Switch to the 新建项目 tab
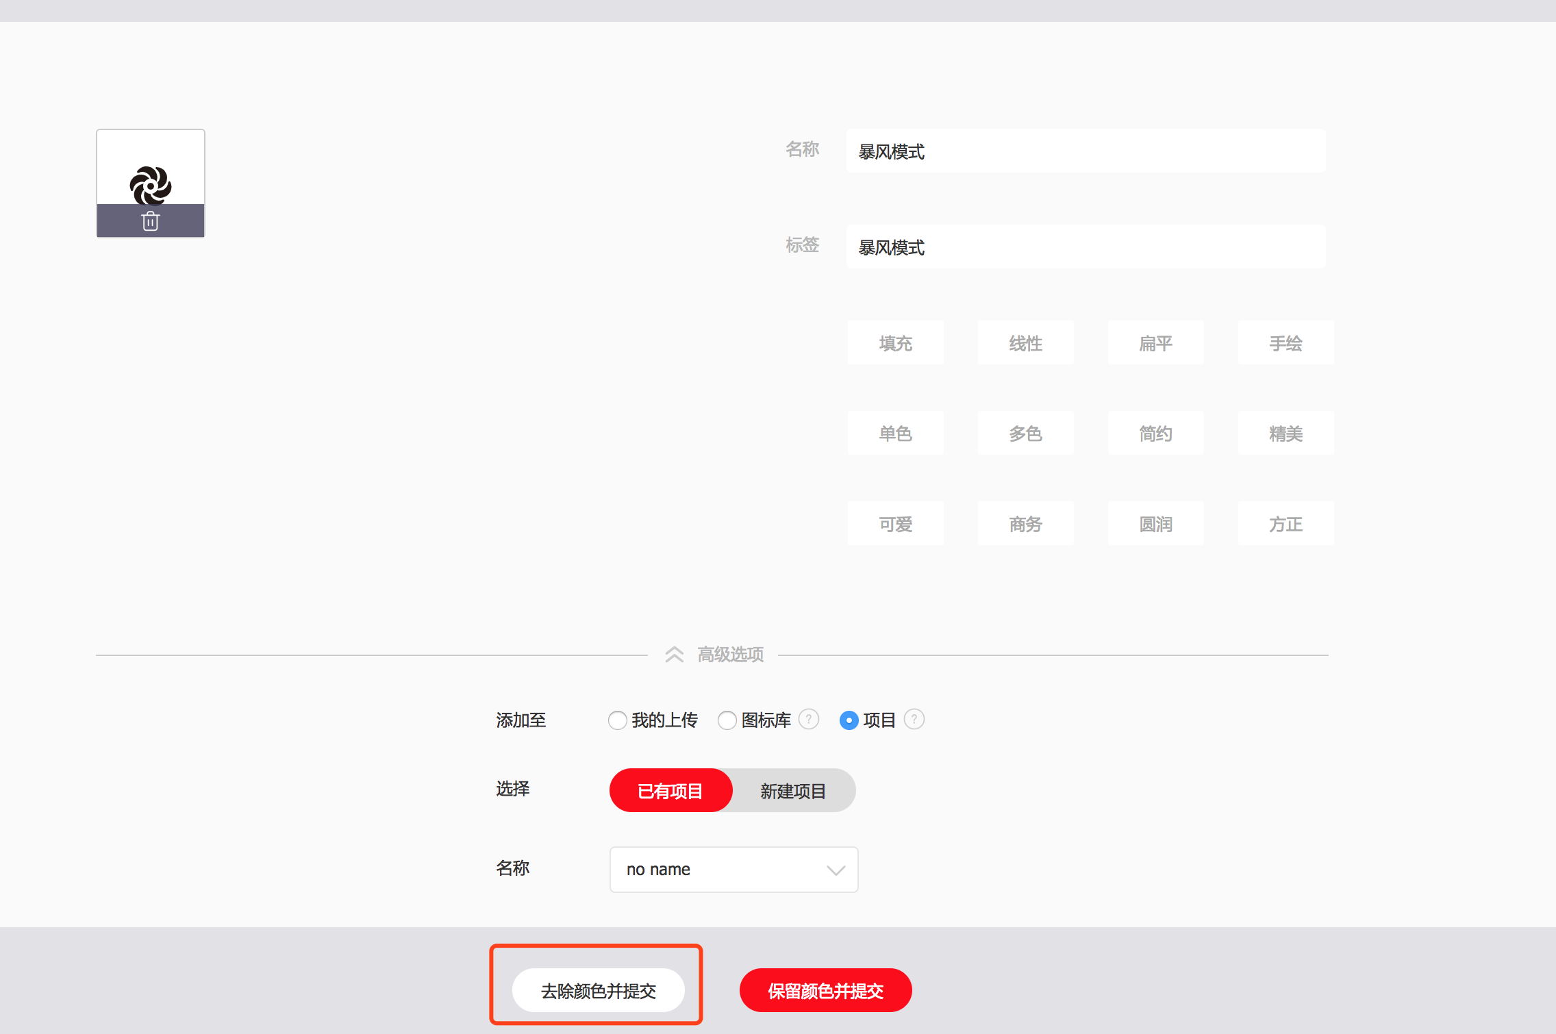The width and height of the screenshot is (1556, 1034). click(x=793, y=791)
